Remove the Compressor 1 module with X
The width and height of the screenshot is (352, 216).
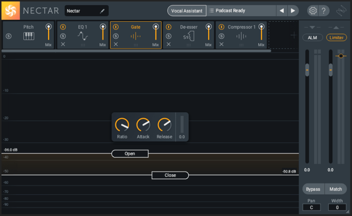pyautogui.click(x=222, y=44)
